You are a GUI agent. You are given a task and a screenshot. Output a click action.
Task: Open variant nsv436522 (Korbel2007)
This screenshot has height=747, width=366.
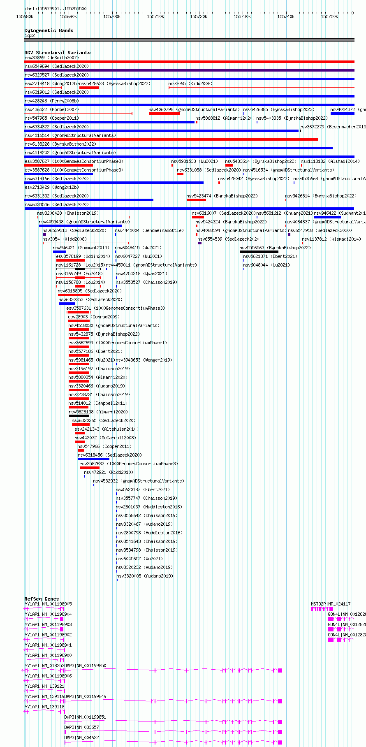click(52, 109)
